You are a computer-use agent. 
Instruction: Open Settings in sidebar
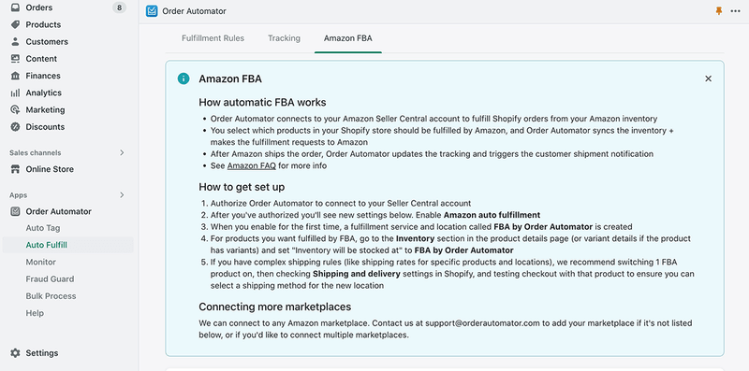(x=42, y=353)
